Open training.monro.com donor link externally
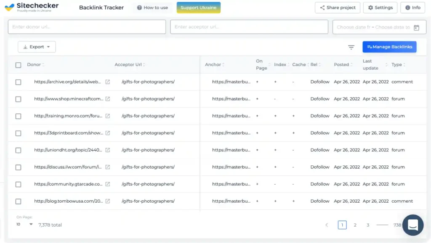The height and width of the screenshot is (243, 431). [108, 116]
